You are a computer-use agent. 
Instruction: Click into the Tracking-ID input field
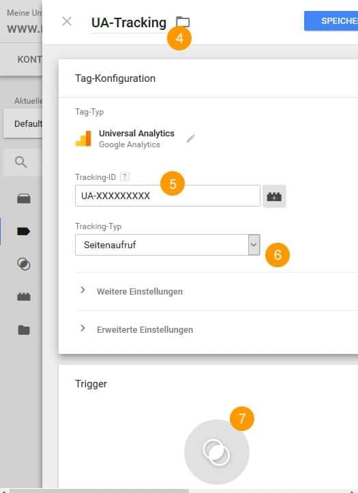(x=168, y=196)
